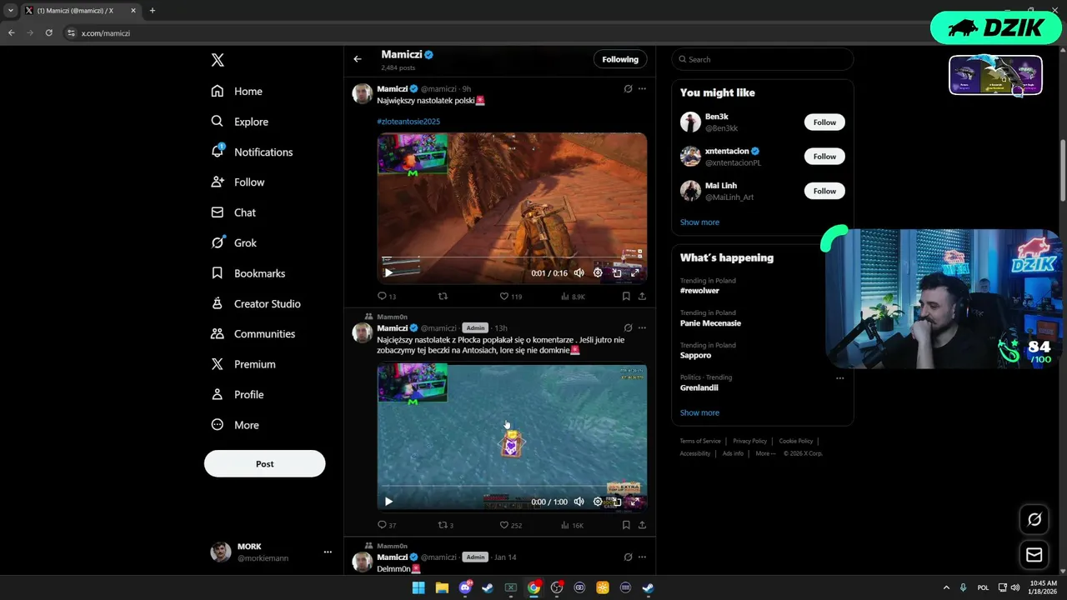Play the second post's video
The image size is (1067, 600).
(388, 502)
